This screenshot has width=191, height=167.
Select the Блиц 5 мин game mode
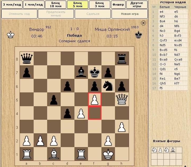click(77, 5)
